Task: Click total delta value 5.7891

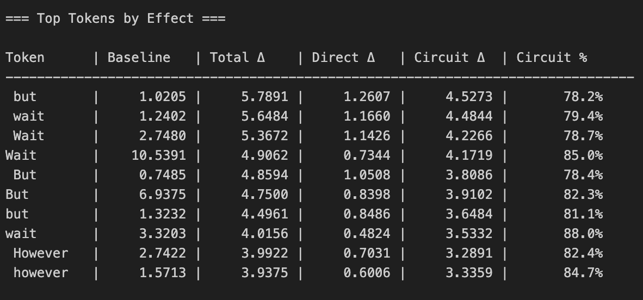Action: 264,97
